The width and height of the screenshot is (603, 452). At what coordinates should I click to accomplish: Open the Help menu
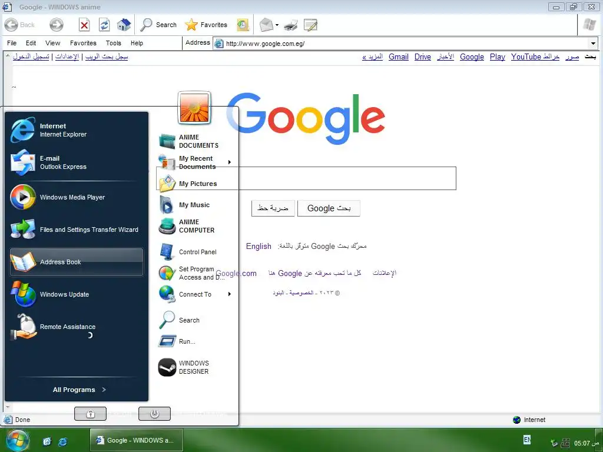137,43
